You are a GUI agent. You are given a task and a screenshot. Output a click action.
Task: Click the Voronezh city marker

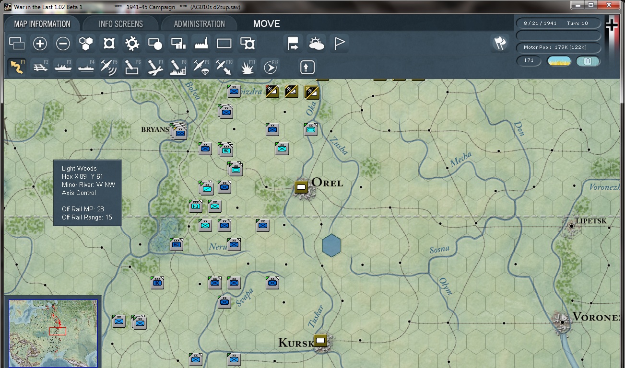[x=563, y=322]
